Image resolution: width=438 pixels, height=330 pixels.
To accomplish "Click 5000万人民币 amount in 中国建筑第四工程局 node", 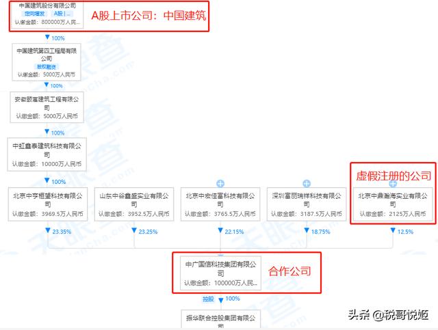I will tap(60, 74).
